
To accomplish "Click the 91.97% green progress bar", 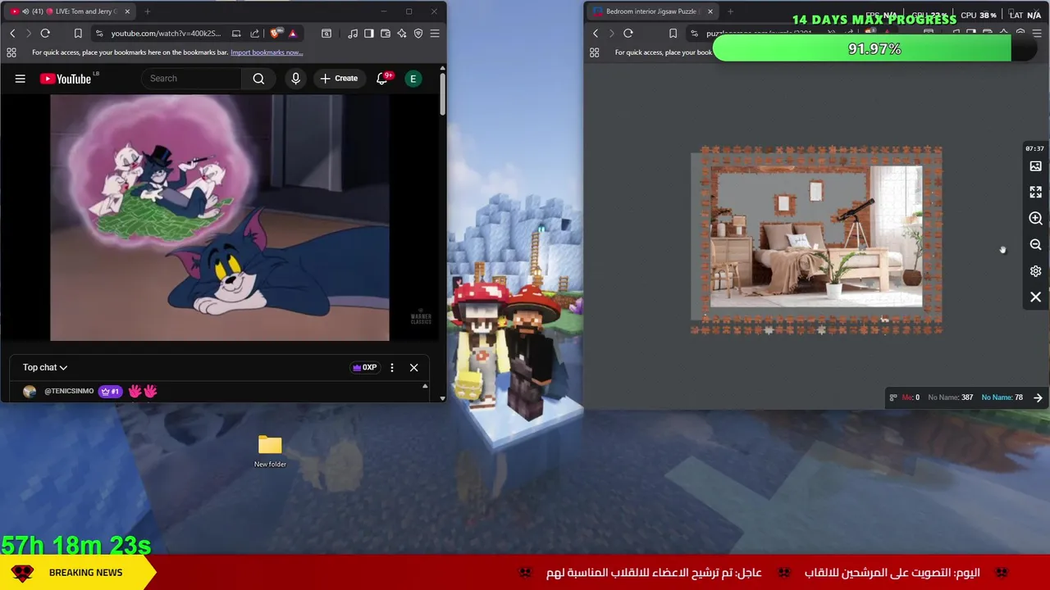I will (x=874, y=49).
